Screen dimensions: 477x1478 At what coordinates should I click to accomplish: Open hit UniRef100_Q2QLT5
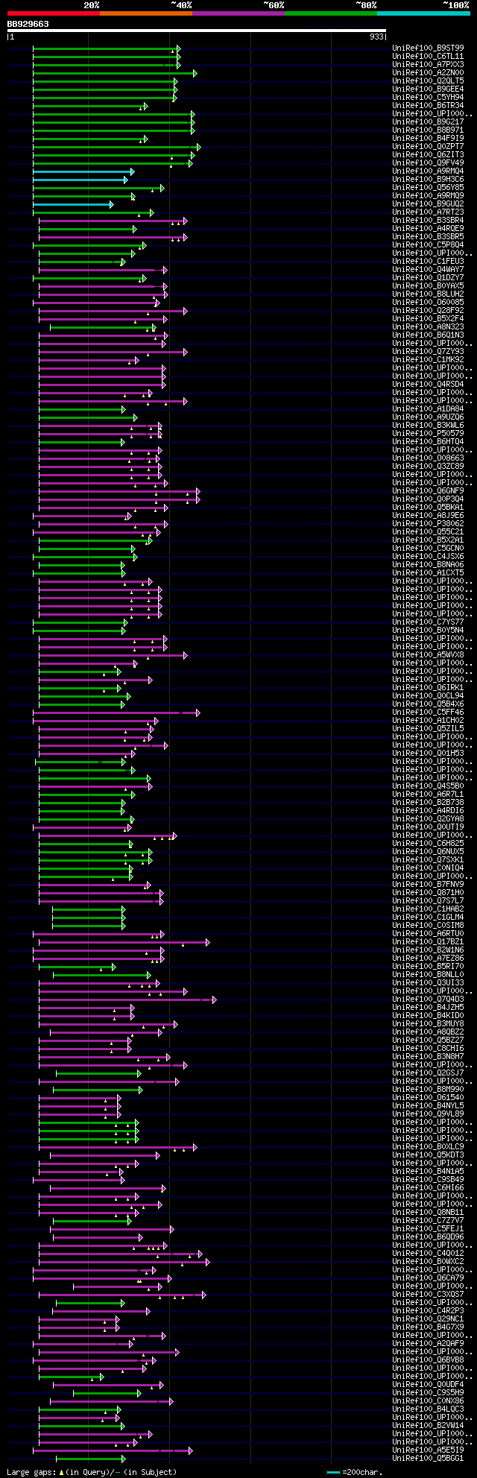pyautogui.click(x=428, y=81)
